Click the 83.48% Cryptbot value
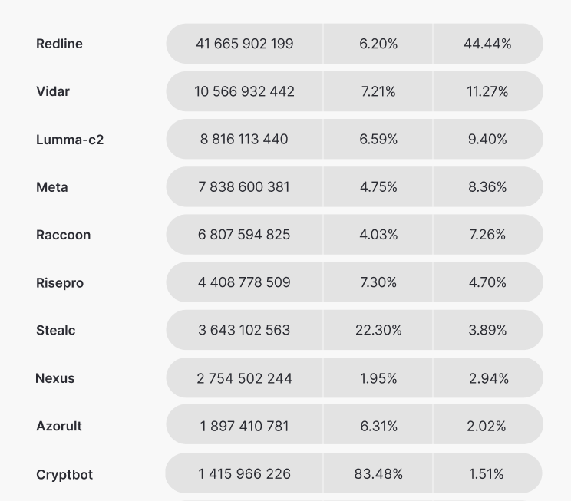 (x=378, y=473)
